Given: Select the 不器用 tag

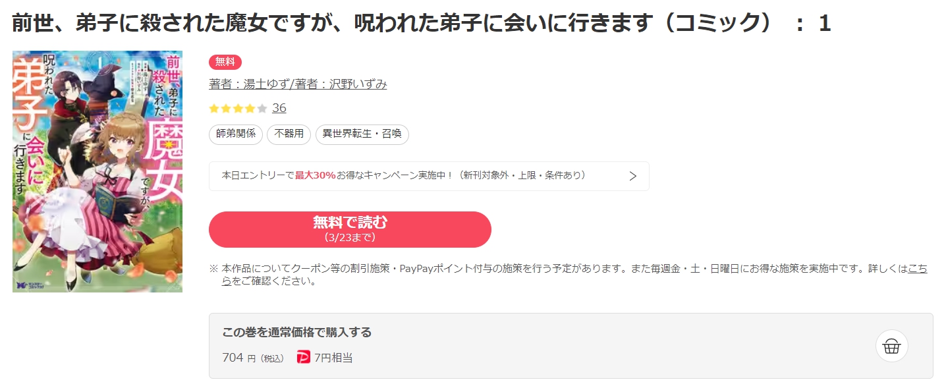Looking at the screenshot, I should point(289,134).
